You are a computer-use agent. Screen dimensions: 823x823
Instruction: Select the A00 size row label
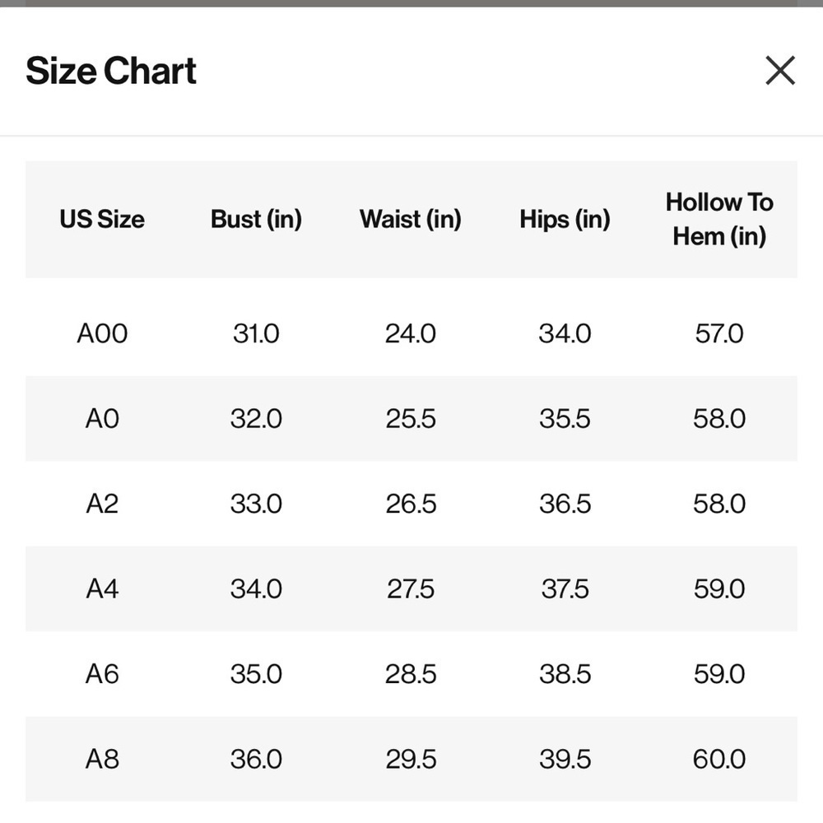click(102, 334)
